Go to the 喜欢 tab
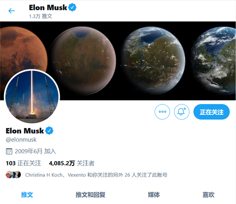Screen dimensions: 236x204 click(208, 195)
